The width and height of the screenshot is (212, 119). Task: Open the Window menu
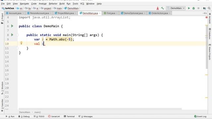pos(90,4)
